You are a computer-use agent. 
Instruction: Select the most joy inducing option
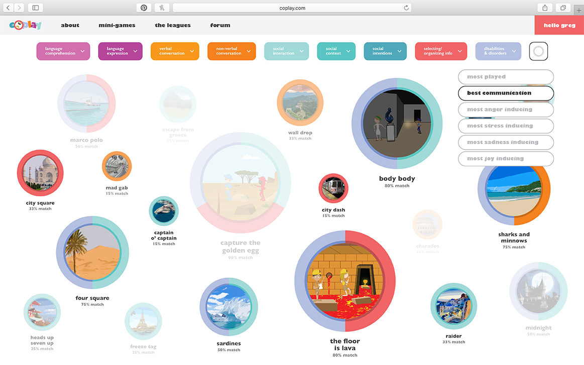point(506,159)
